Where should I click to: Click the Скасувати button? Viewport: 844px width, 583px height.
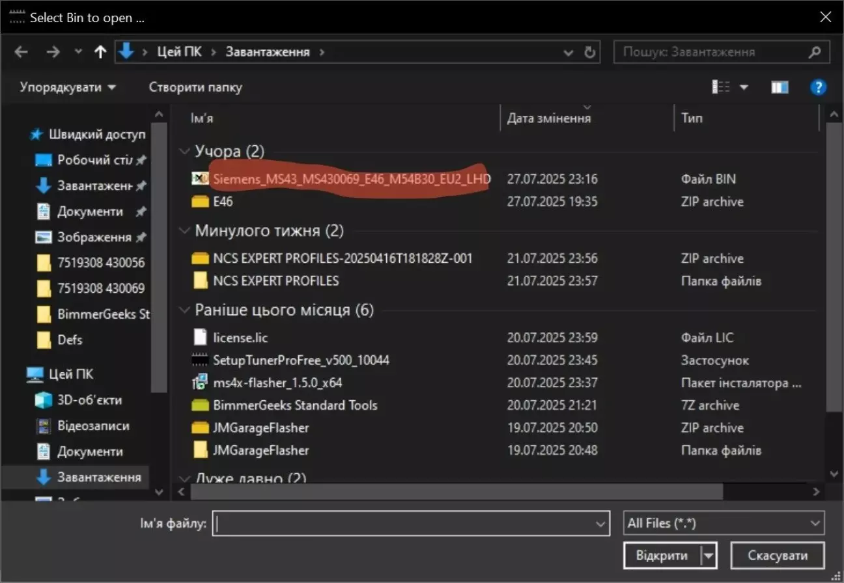click(x=778, y=556)
